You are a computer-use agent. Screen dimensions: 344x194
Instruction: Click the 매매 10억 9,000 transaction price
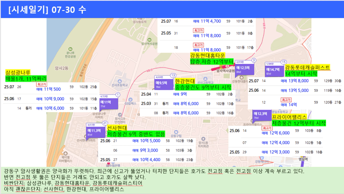click(x=50, y=99)
